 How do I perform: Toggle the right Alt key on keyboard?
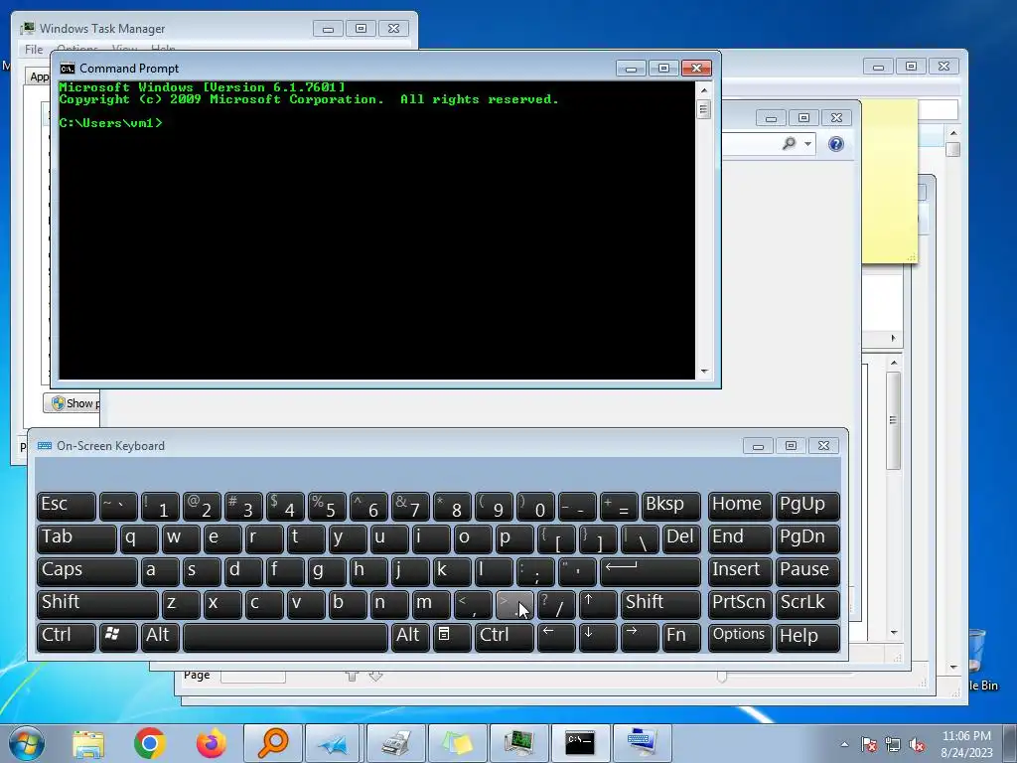point(410,637)
